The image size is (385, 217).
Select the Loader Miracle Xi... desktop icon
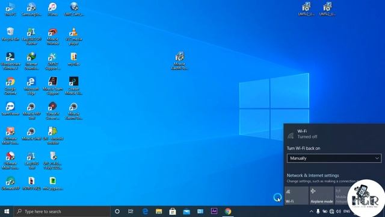tap(73, 86)
